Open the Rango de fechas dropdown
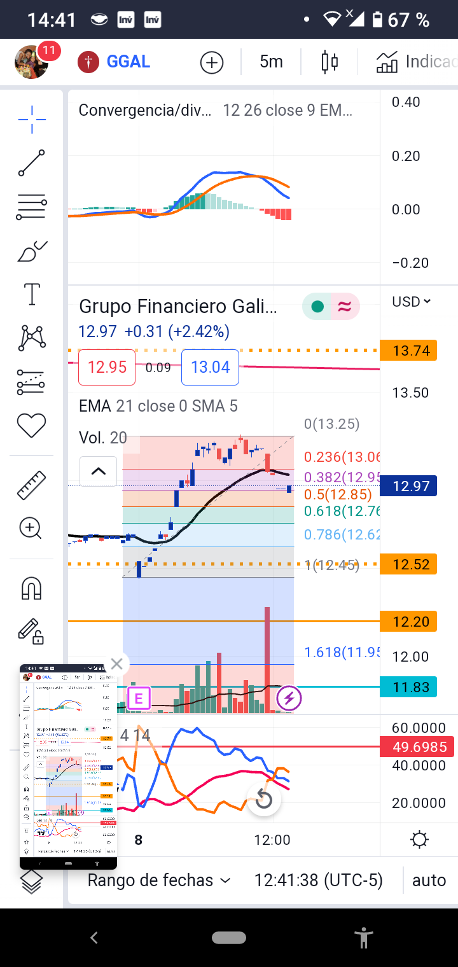 pos(158,880)
